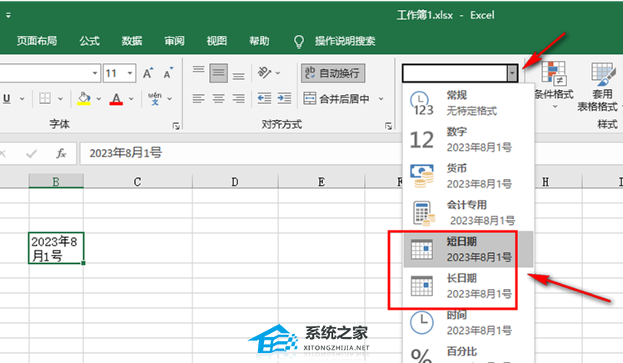The height and width of the screenshot is (363, 623).
Task: Align text right
Action: point(238,98)
